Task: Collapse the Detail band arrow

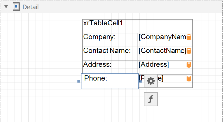Action: 6,7
